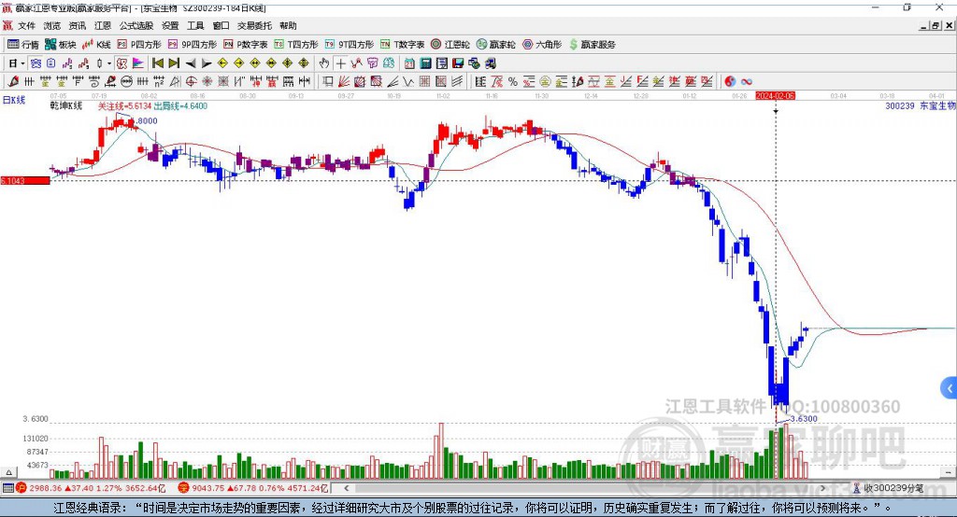
Task: Toggle the flag chart icon
Action: click(138, 63)
